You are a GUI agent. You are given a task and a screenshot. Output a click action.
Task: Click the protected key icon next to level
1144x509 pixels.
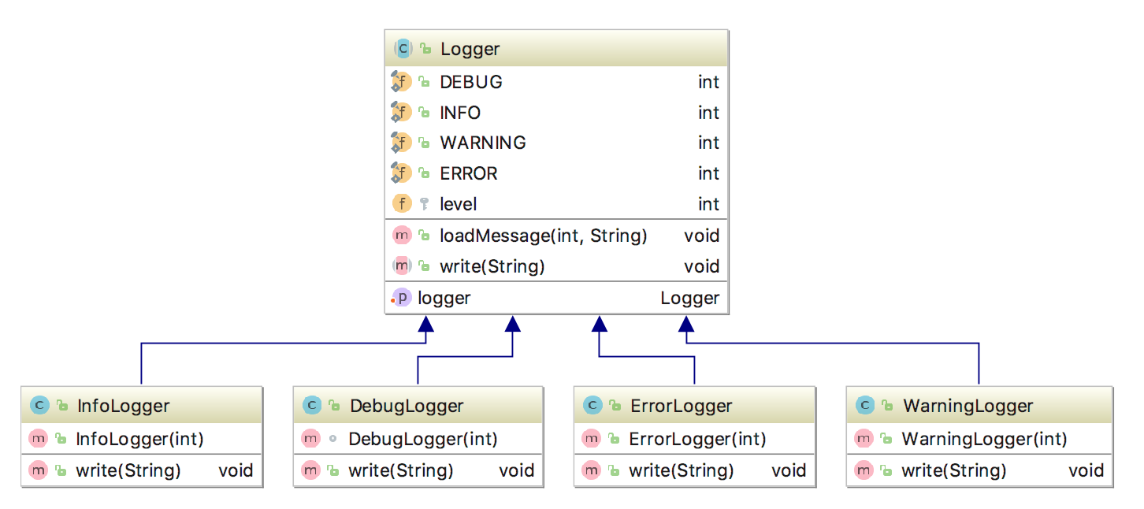pos(425,204)
